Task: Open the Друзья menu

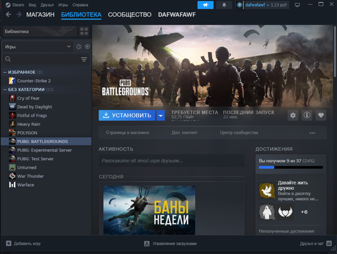Action: [47, 5]
